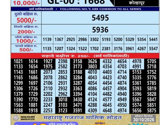The width and height of the screenshot is (166, 125).
Task: Select fifth prize cell 1702
Action: pos(94,49)
